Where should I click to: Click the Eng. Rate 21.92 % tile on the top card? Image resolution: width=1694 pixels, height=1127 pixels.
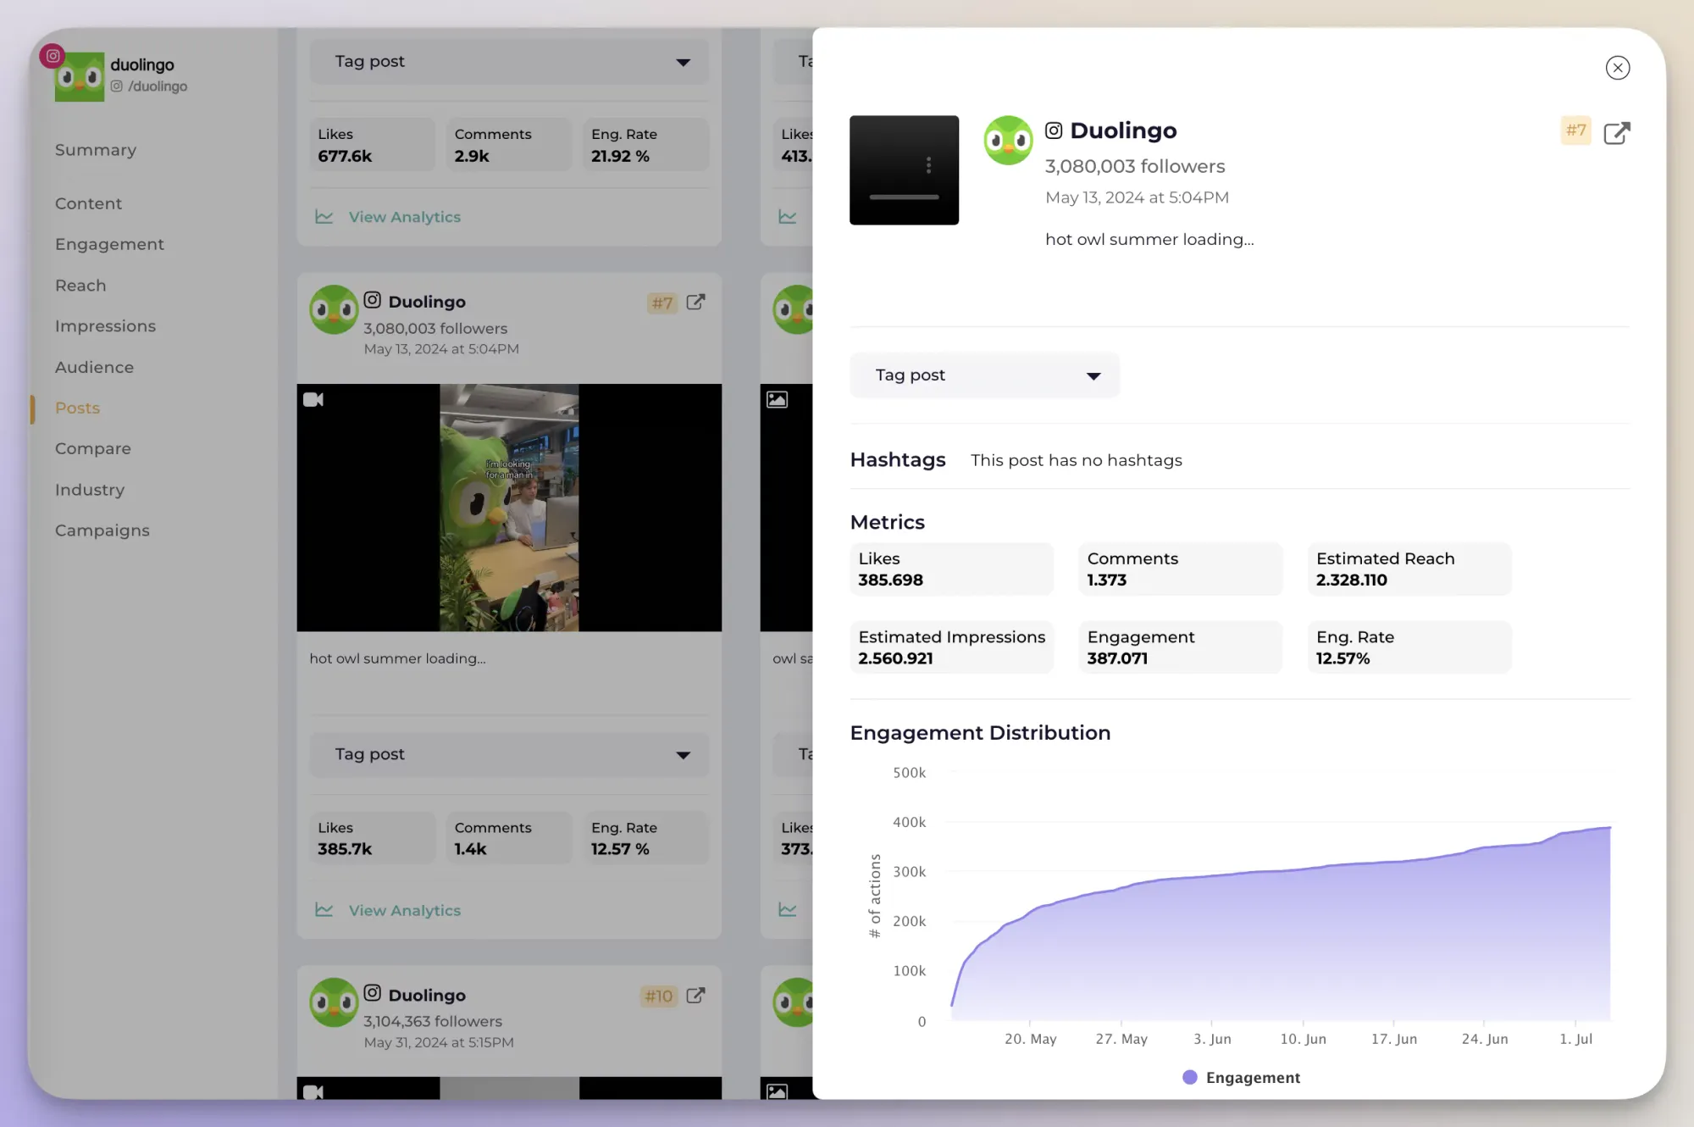point(645,145)
